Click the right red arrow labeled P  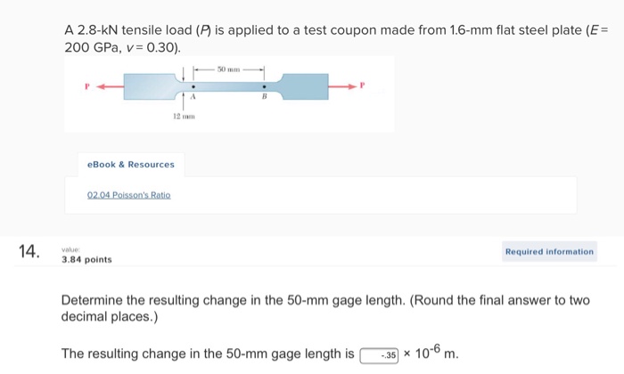tap(342, 86)
